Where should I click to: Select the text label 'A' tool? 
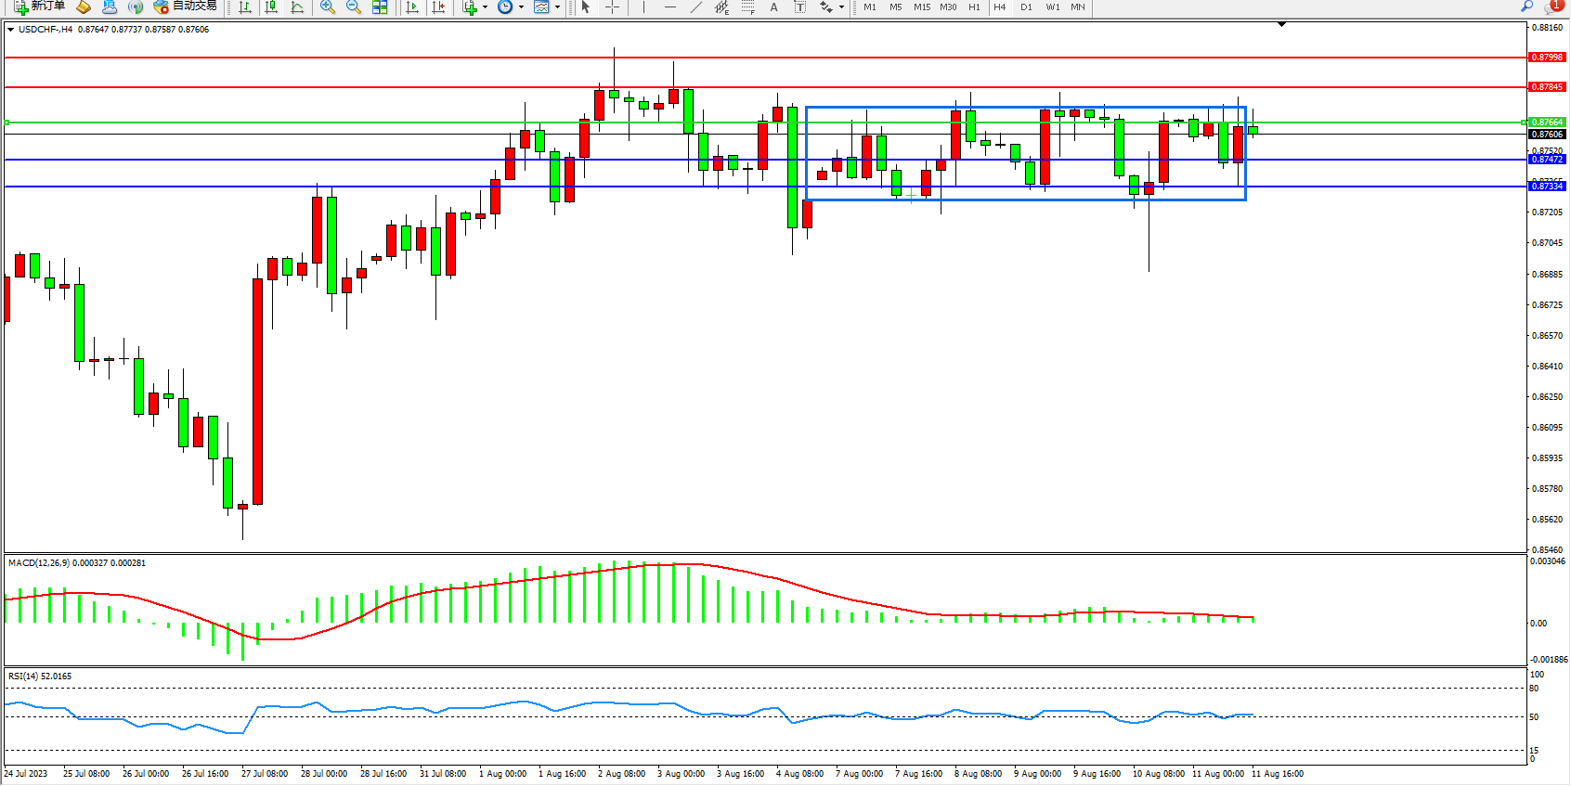pyautogui.click(x=773, y=7)
